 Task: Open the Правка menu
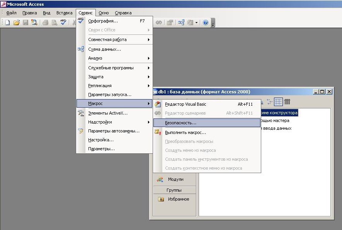point(30,13)
